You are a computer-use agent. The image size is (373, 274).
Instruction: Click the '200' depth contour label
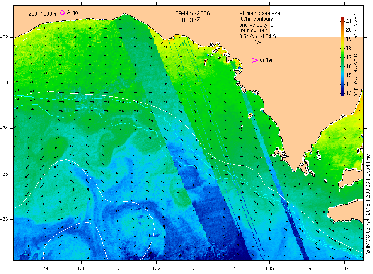point(33,14)
